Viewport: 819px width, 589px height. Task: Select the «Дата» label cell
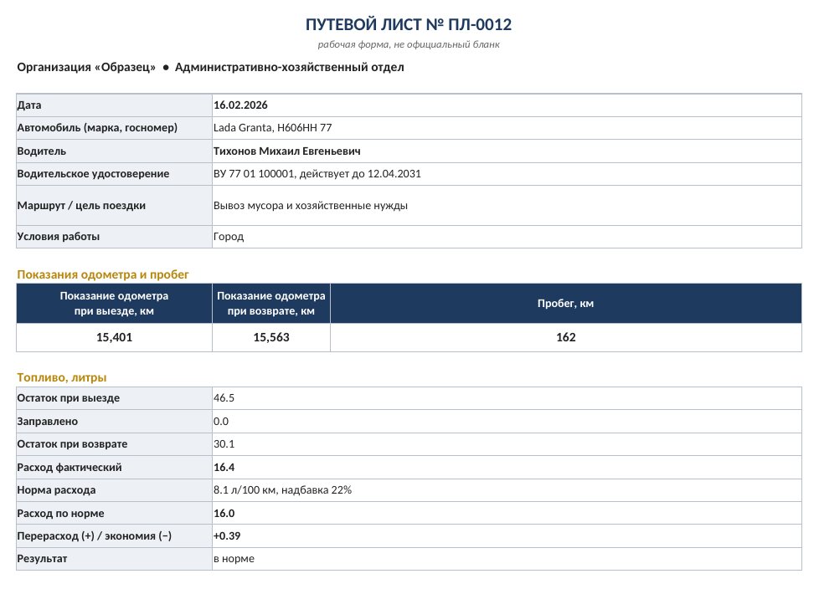coord(115,105)
